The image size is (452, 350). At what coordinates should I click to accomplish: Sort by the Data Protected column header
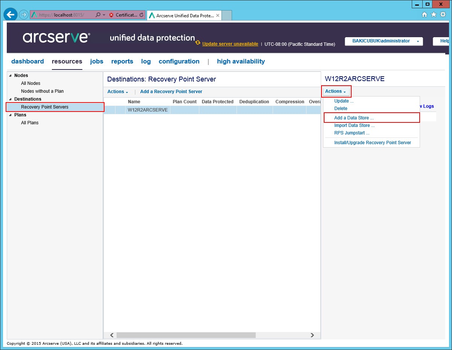[x=218, y=102]
